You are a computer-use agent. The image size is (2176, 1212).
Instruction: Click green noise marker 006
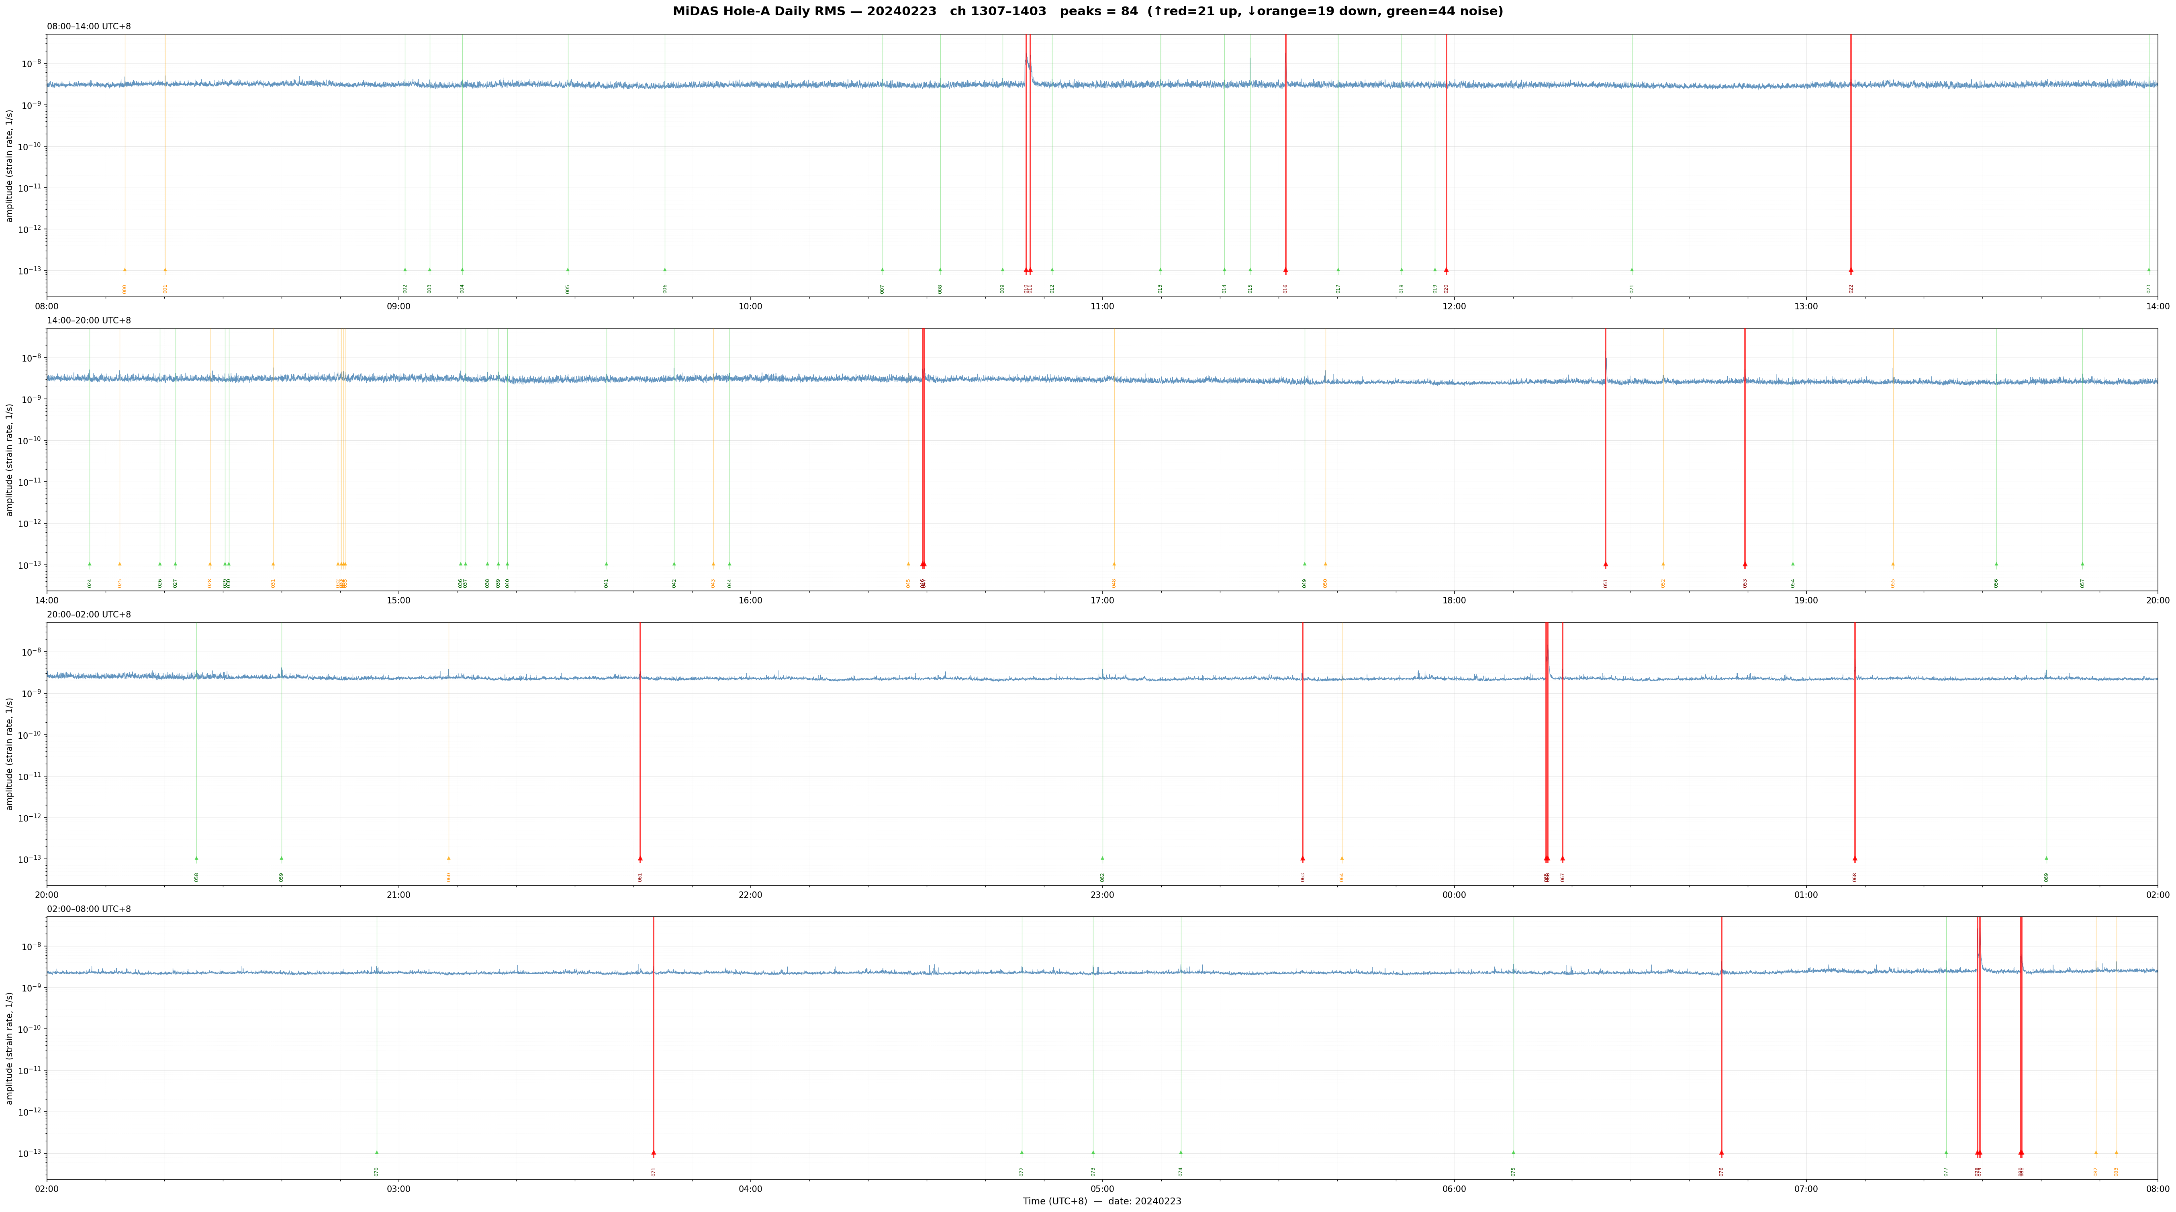[x=665, y=270]
